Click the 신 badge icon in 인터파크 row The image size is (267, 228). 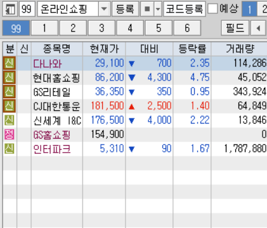(10, 149)
